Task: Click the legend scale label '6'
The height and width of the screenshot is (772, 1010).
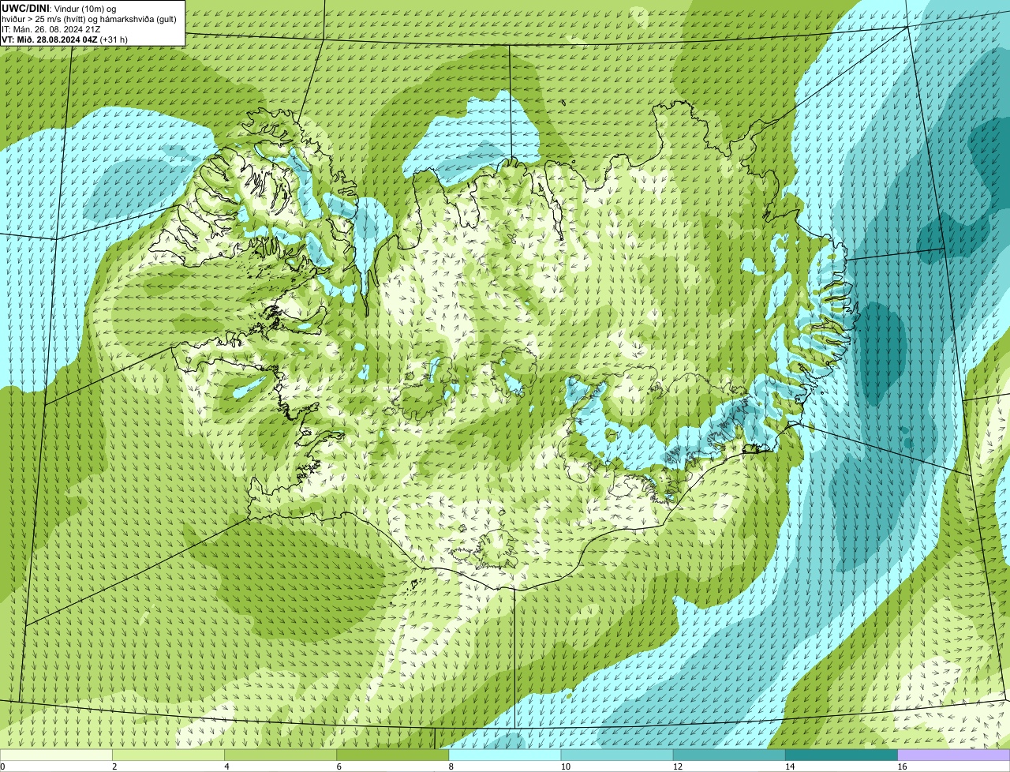Action: pyautogui.click(x=339, y=766)
